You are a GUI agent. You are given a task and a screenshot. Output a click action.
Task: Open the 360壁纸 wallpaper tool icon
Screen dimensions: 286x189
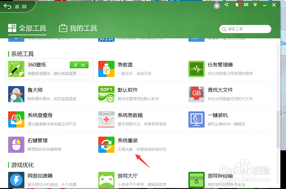click(16, 69)
